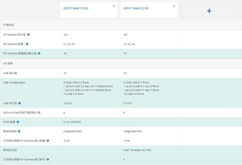Show info for PCI Express 通道数的最大值
This screenshot has width=242, height=165.
pyautogui.click(x=39, y=53)
